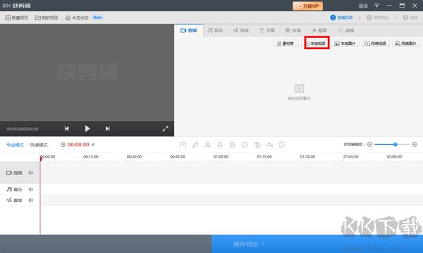Select the pencil edit tool icon

click(x=195, y=145)
